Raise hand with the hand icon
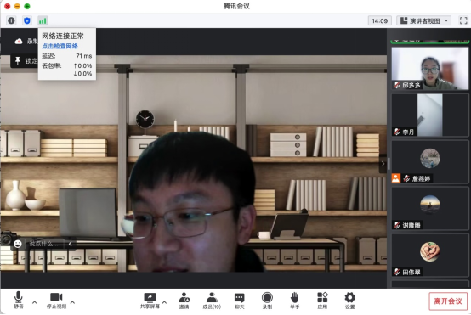Image resolution: width=471 pixels, height=315 pixels. pyautogui.click(x=295, y=301)
